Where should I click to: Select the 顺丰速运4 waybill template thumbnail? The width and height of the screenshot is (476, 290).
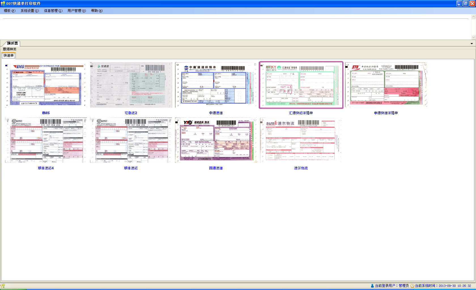point(46,140)
